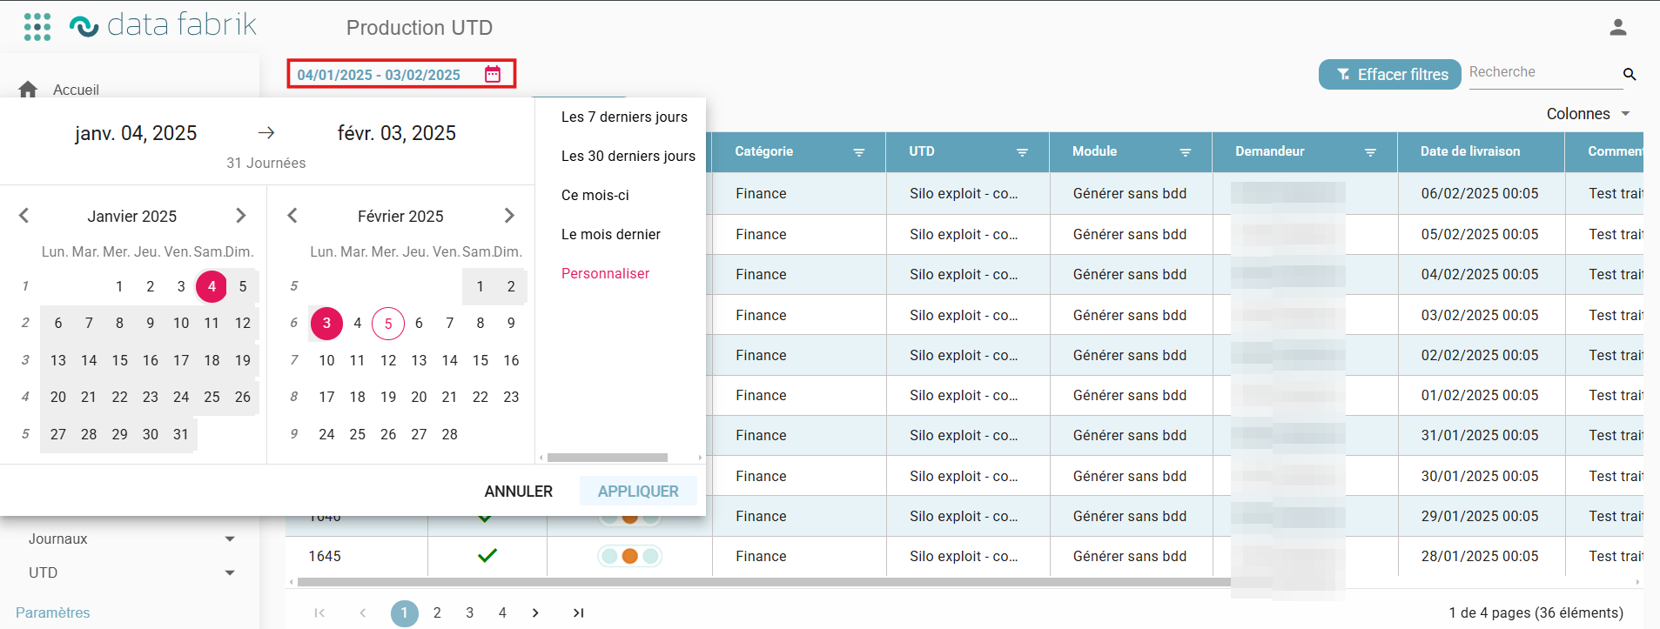Select February 1 in the calendar

click(481, 286)
